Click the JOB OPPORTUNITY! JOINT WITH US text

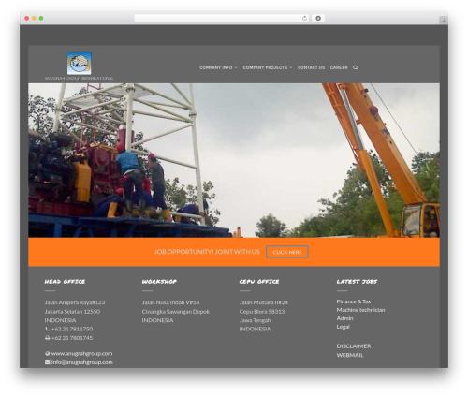tap(207, 252)
